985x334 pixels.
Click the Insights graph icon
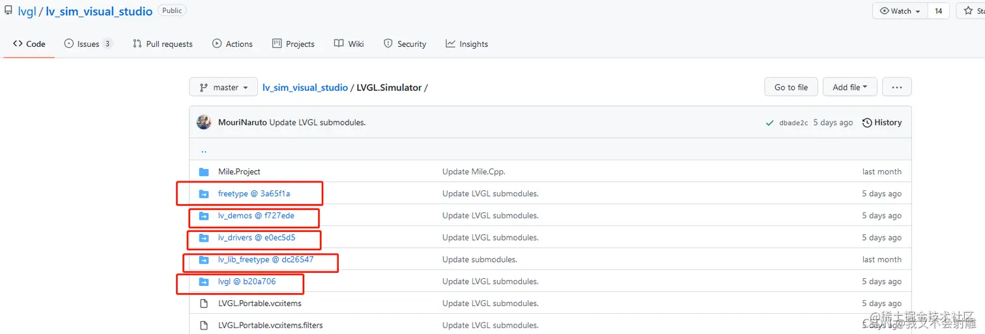click(x=450, y=44)
